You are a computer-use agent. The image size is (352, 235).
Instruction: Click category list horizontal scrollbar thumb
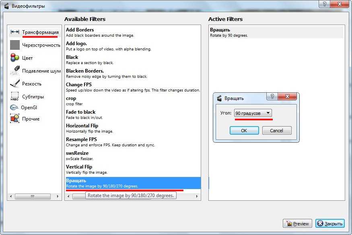tap(33, 196)
